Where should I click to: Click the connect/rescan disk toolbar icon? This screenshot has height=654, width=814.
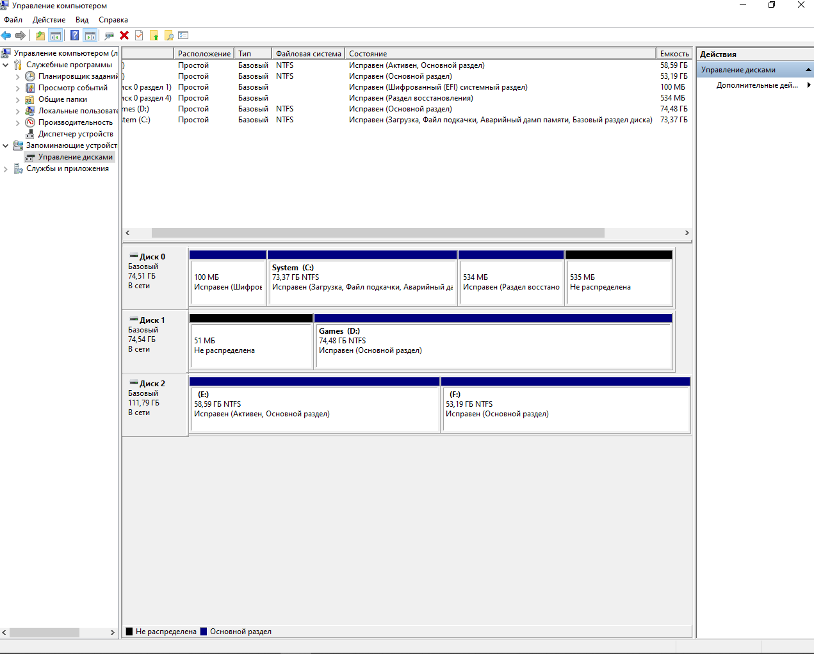[110, 35]
